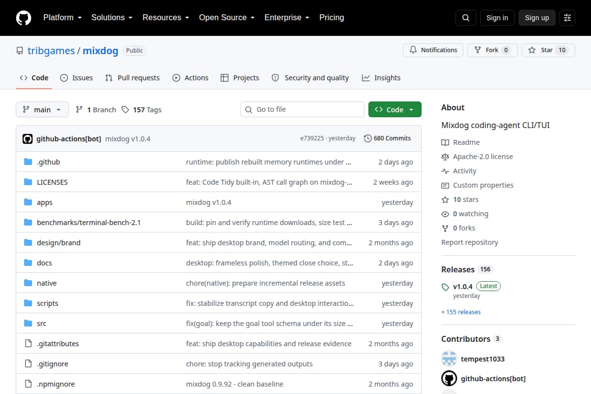This screenshot has width=591, height=394.
Task: Click the tempest1033 contributor avatar
Action: [449, 359]
